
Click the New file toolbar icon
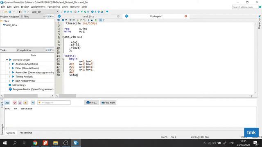coord(3,12)
